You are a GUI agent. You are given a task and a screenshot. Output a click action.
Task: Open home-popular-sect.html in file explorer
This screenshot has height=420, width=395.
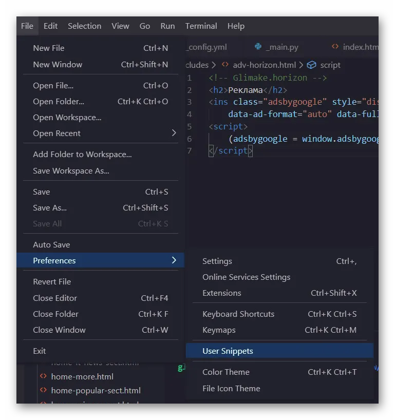[96, 391]
